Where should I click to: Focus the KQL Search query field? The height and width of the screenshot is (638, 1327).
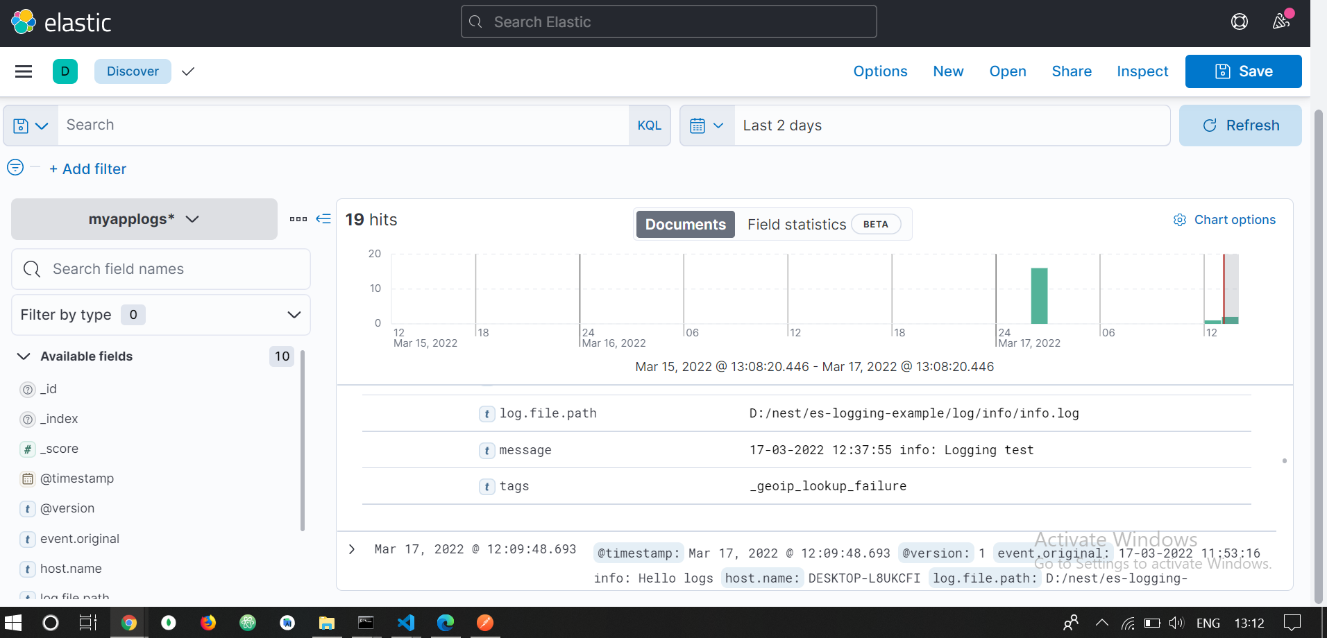pos(344,126)
